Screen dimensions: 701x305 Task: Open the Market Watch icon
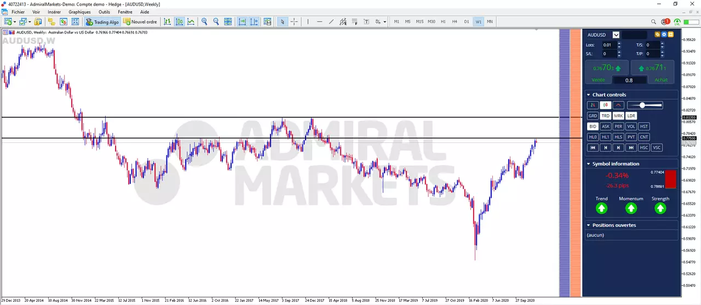tap(38, 22)
